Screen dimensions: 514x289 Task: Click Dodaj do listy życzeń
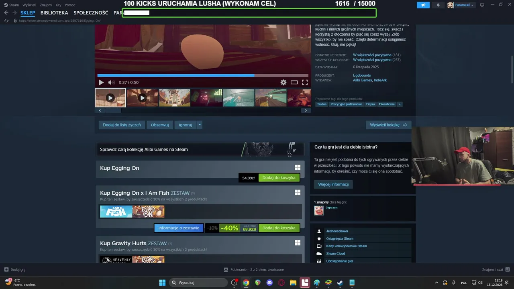tap(122, 125)
